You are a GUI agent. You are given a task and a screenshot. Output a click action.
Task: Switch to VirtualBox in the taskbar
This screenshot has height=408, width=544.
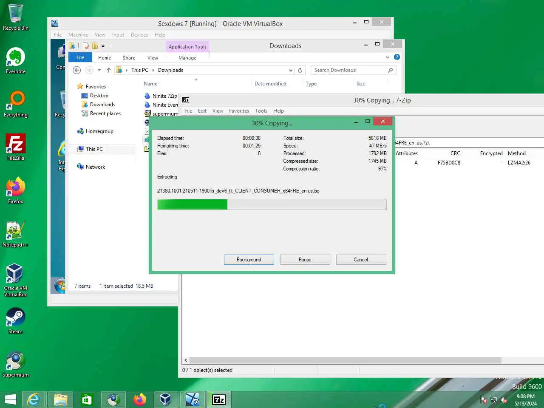pyautogui.click(x=166, y=399)
